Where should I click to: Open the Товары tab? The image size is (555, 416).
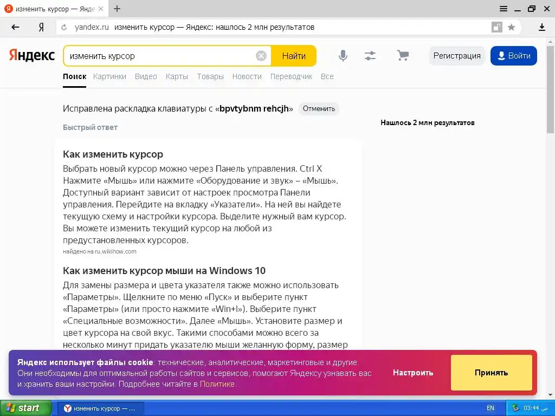point(210,76)
